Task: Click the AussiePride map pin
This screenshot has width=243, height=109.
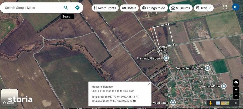Action: 224,86
